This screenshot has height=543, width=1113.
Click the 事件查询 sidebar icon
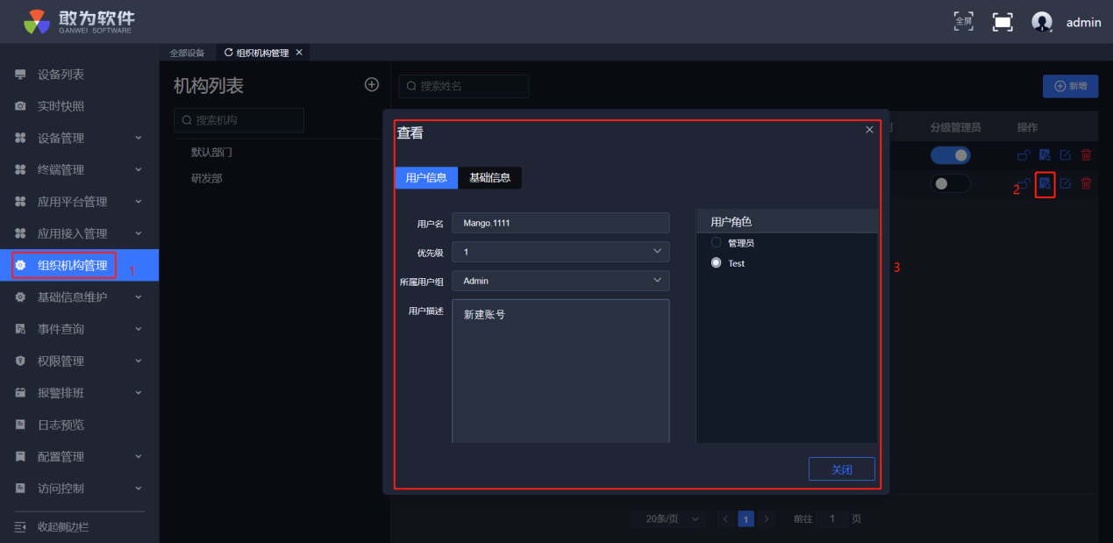click(20, 329)
